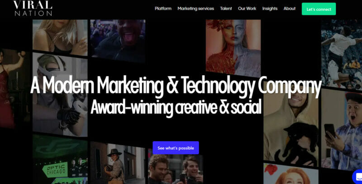
Task: Select the VR headset player thumbnail
Action: tap(60, 94)
